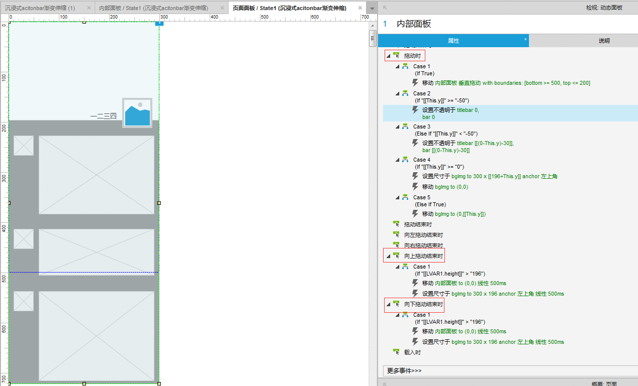Click lightning icon for 移动 bgImg to (0,[[This.y]])
The image size is (638, 386).
click(415, 213)
